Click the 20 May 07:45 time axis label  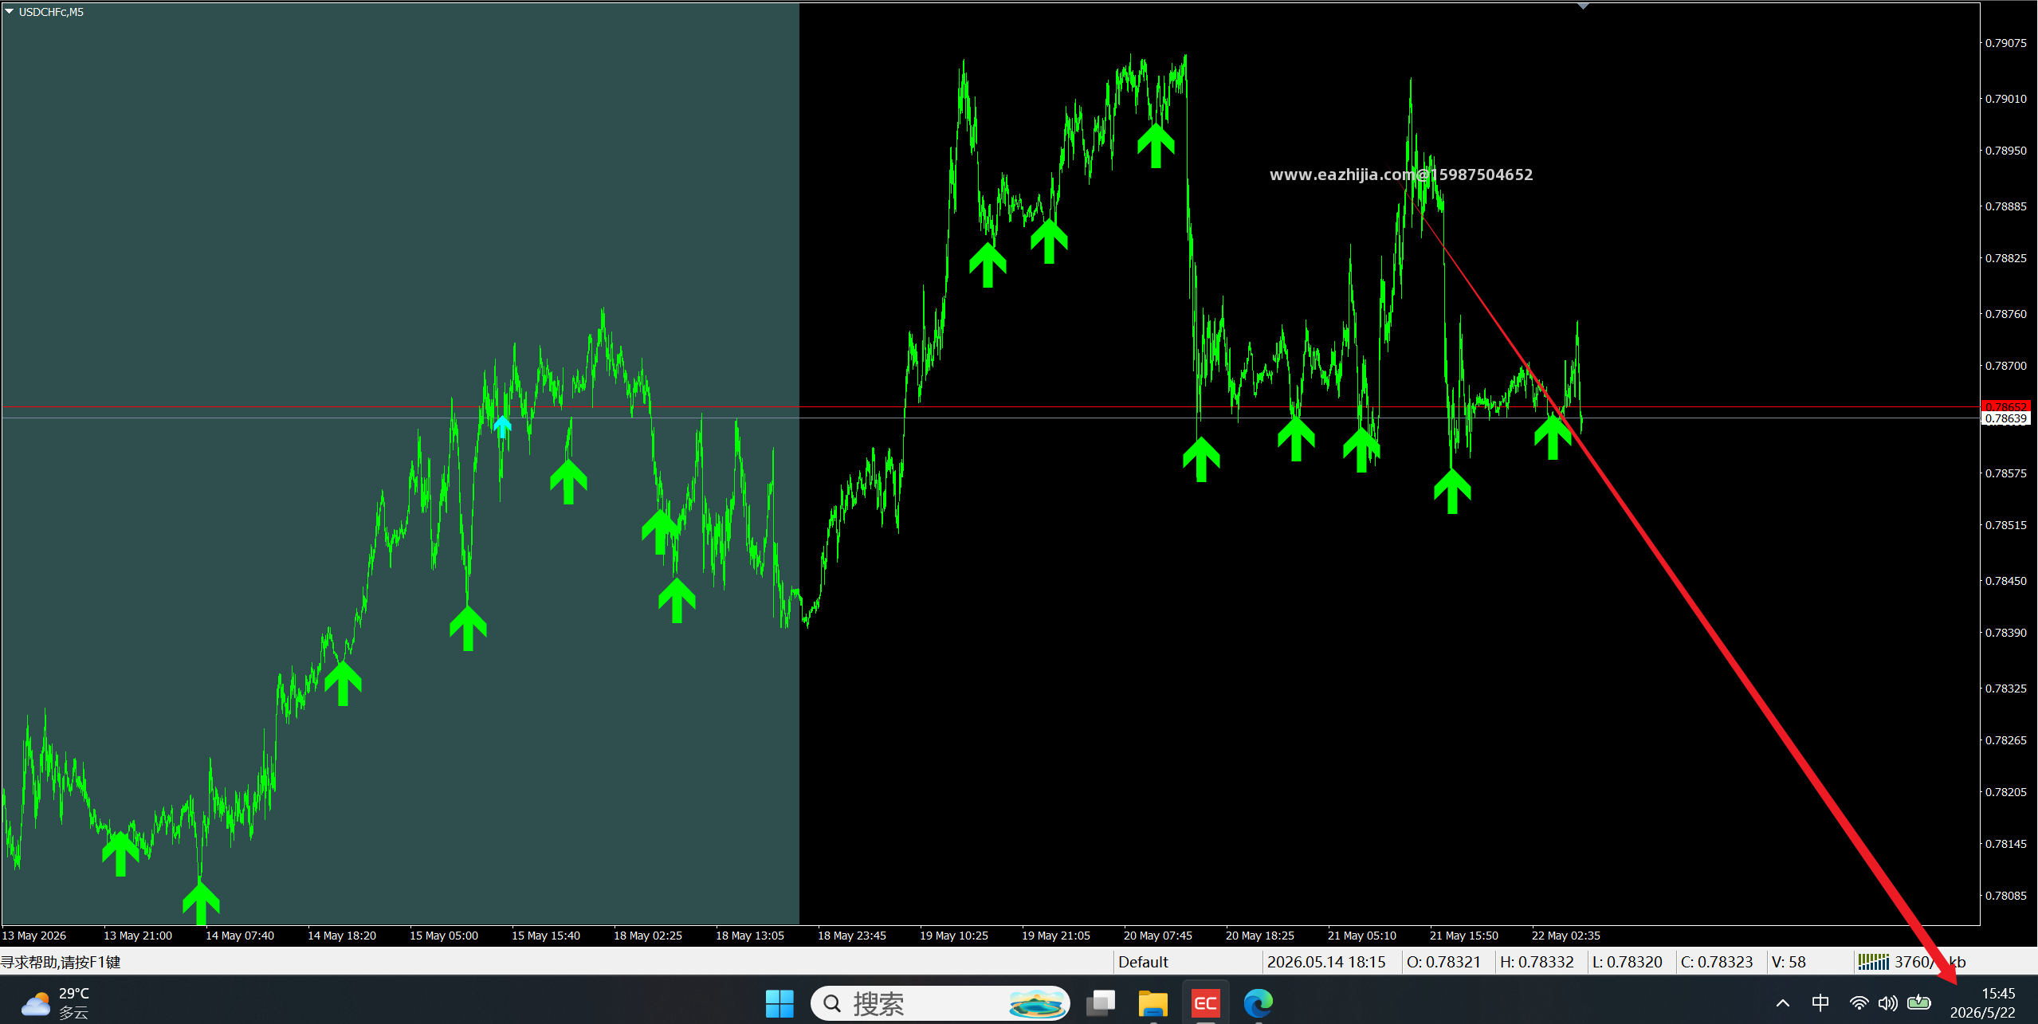[x=1158, y=936]
